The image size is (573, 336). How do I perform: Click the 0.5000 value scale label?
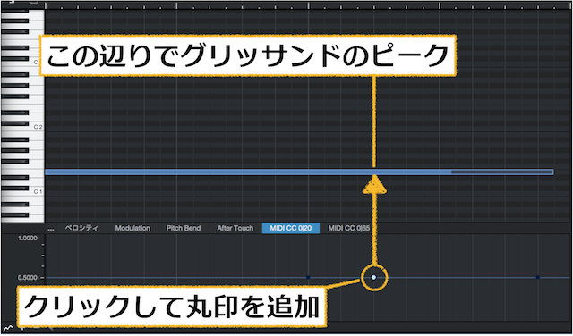28,278
